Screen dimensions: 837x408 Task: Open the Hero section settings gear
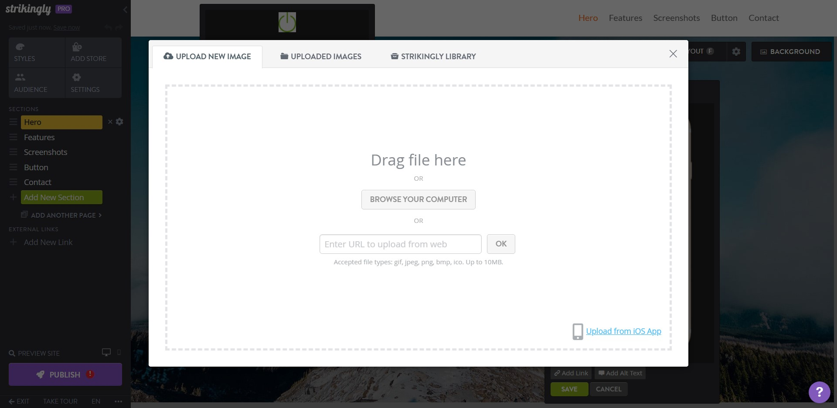pos(119,122)
